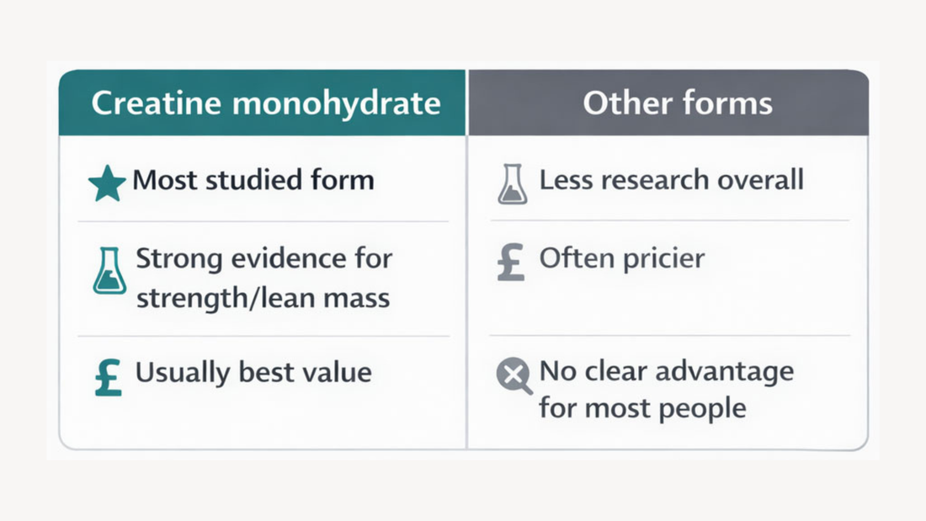Click the teal pound sign icon

click(x=108, y=377)
